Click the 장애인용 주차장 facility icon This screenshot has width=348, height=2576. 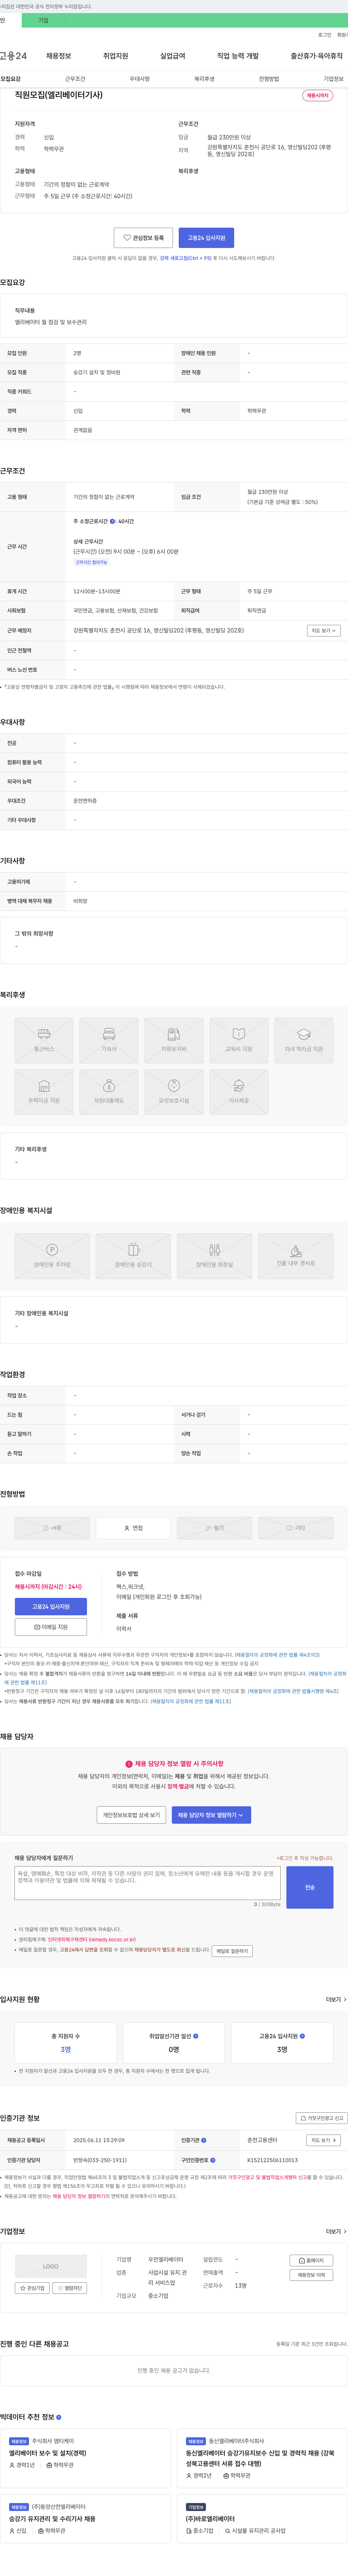(52, 1256)
